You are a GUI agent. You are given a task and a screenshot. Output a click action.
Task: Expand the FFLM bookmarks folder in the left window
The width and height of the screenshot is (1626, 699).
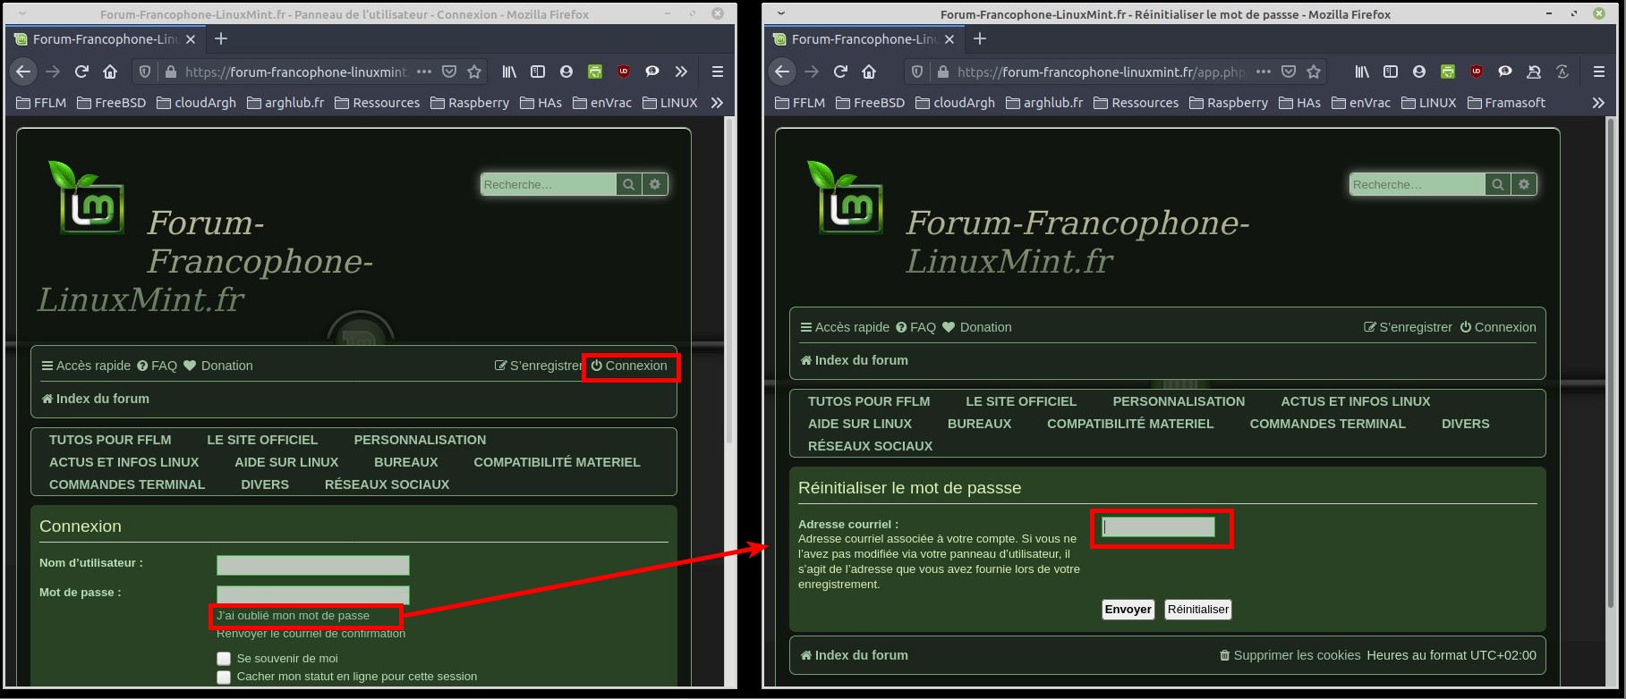click(x=41, y=103)
